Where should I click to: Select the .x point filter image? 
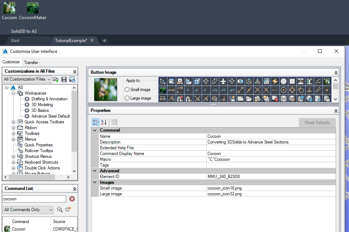tap(189, 90)
